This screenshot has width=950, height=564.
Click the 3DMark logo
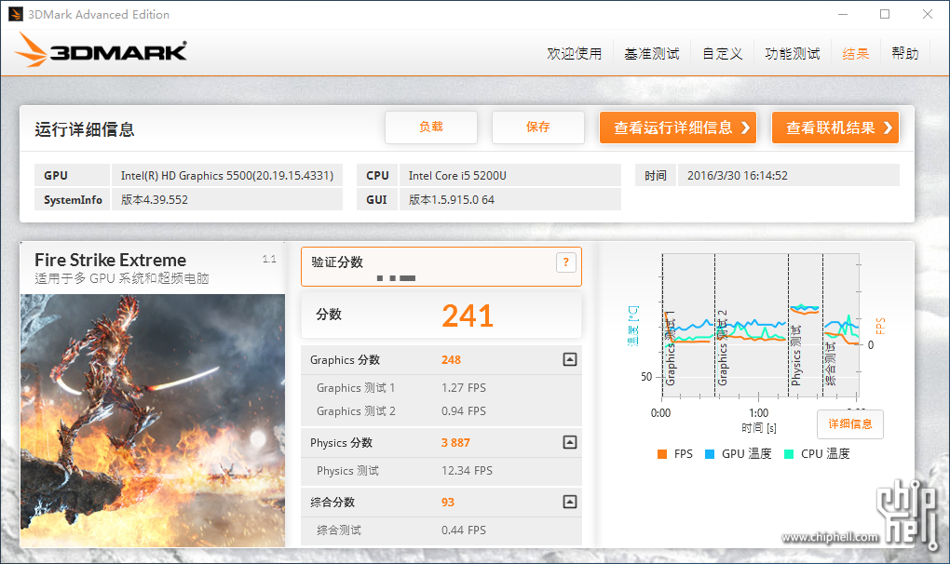click(101, 50)
